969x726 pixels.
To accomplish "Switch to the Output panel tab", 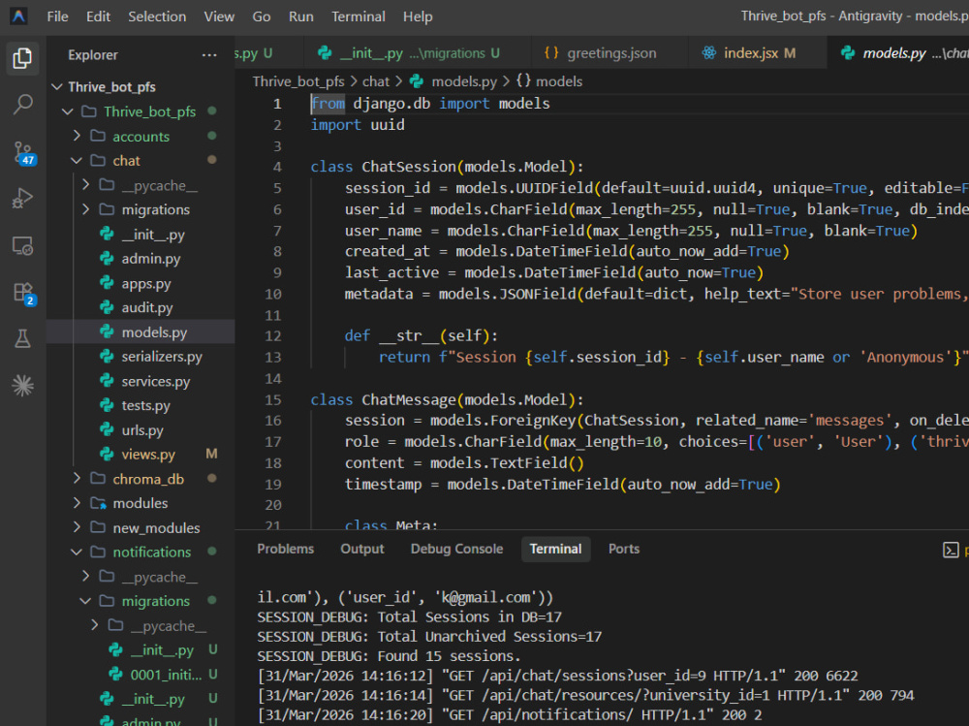I will point(362,550).
